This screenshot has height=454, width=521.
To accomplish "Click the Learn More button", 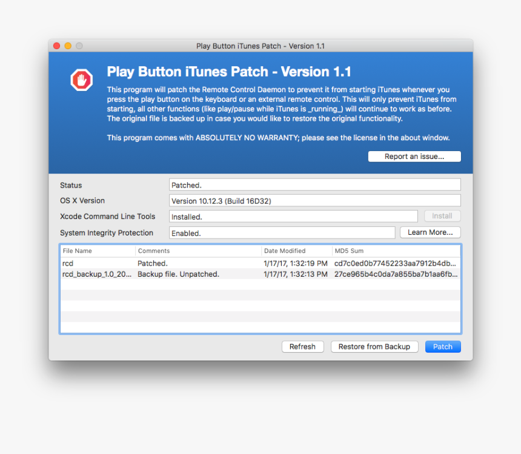I will pyautogui.click(x=430, y=232).
